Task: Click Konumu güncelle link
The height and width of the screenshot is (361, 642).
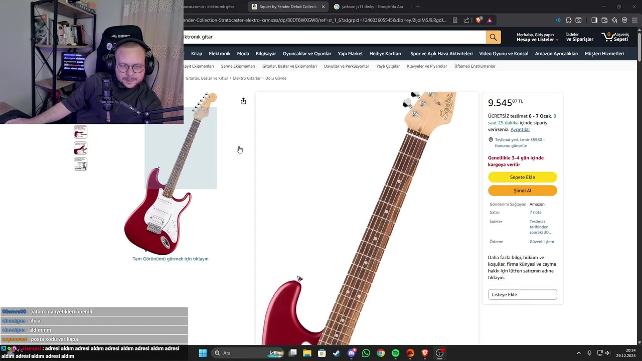Action: (511, 145)
